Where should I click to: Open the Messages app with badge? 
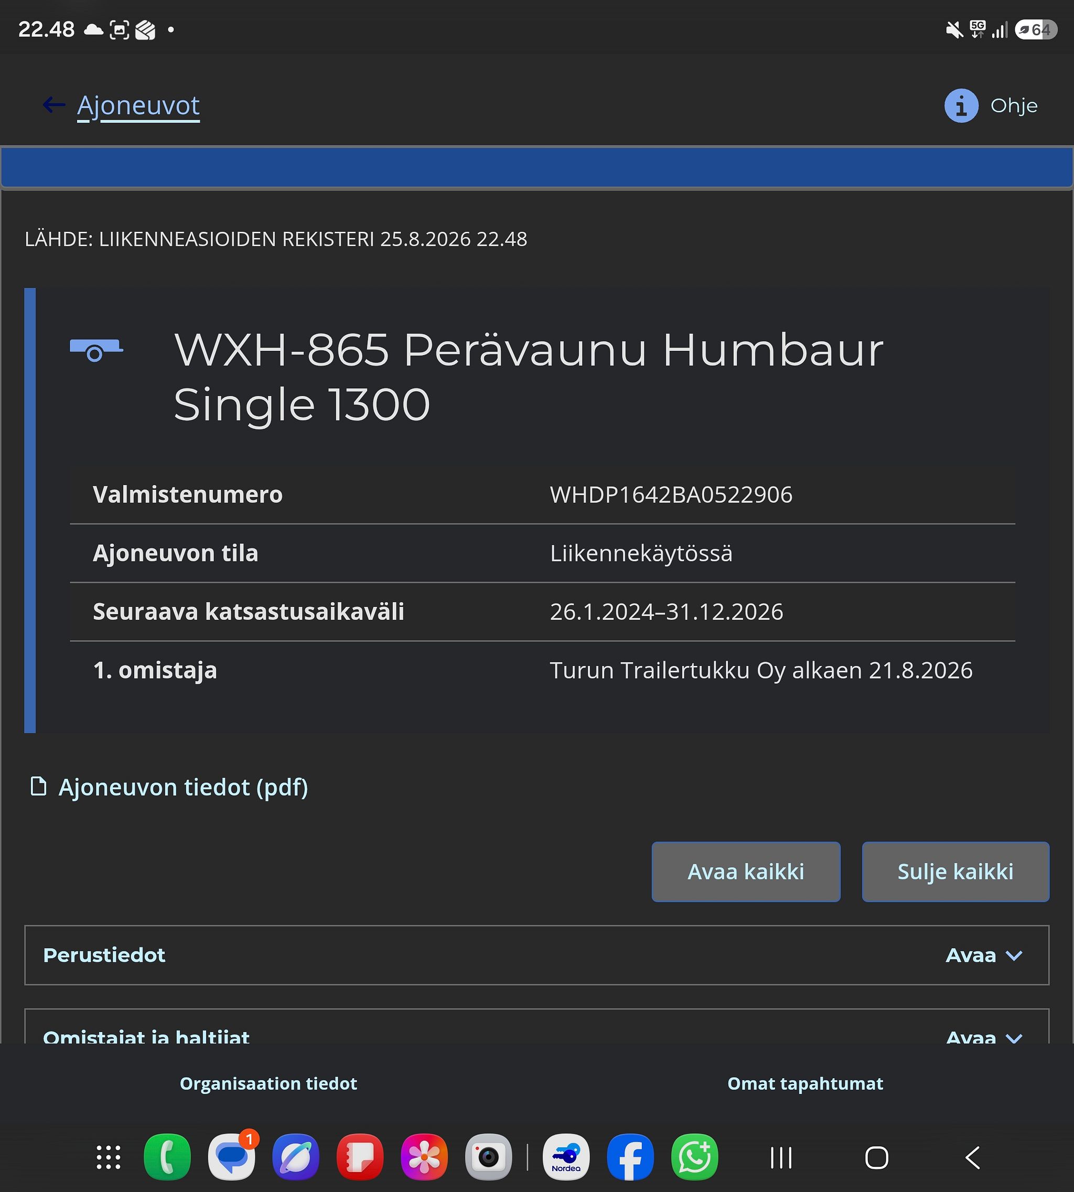[x=232, y=1157]
